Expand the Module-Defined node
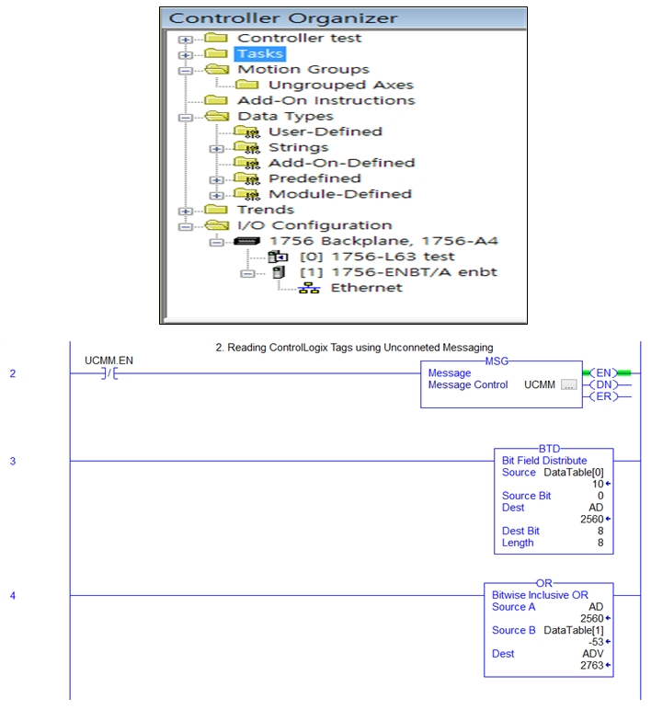 tap(216, 196)
